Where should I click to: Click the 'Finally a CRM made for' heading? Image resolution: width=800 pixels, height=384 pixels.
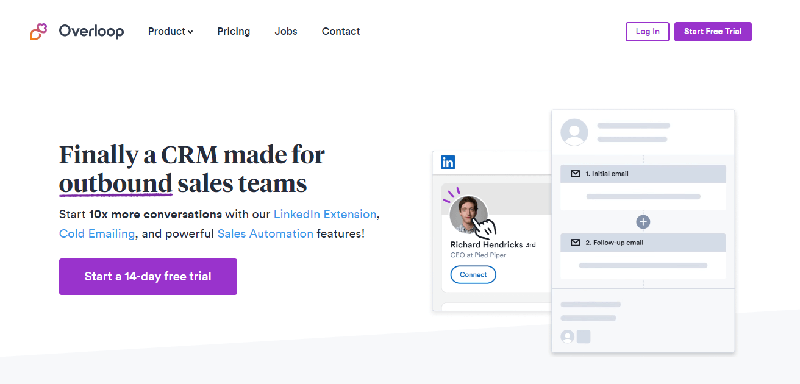click(192, 155)
